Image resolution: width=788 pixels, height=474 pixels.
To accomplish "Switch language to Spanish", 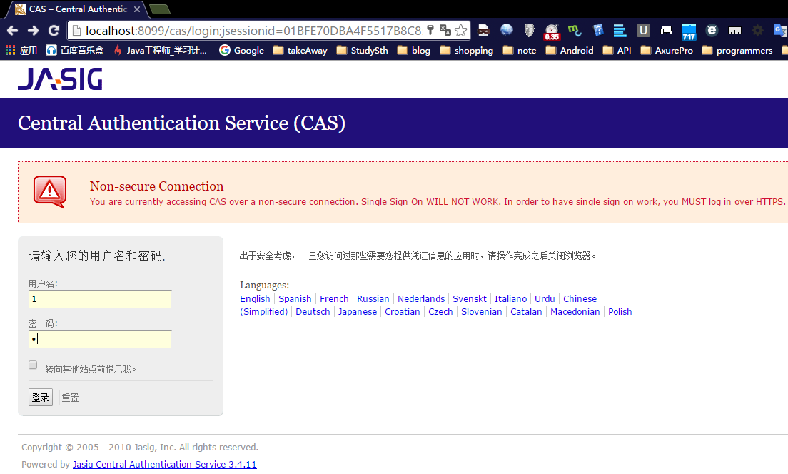I will pyautogui.click(x=295, y=298).
